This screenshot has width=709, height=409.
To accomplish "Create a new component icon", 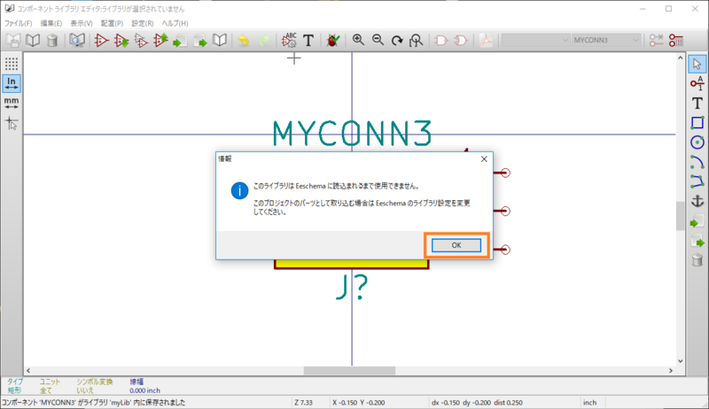I will click(x=101, y=40).
